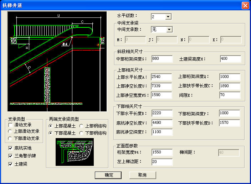Screen dimensions: 251x184
Task: Click the 取消 button
Action: click(x=143, y=175)
